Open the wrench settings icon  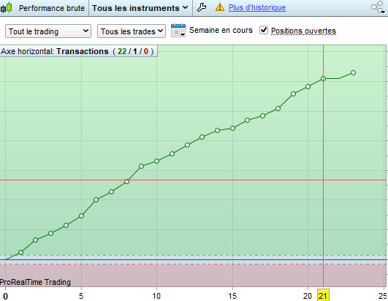pyautogui.click(x=202, y=7)
